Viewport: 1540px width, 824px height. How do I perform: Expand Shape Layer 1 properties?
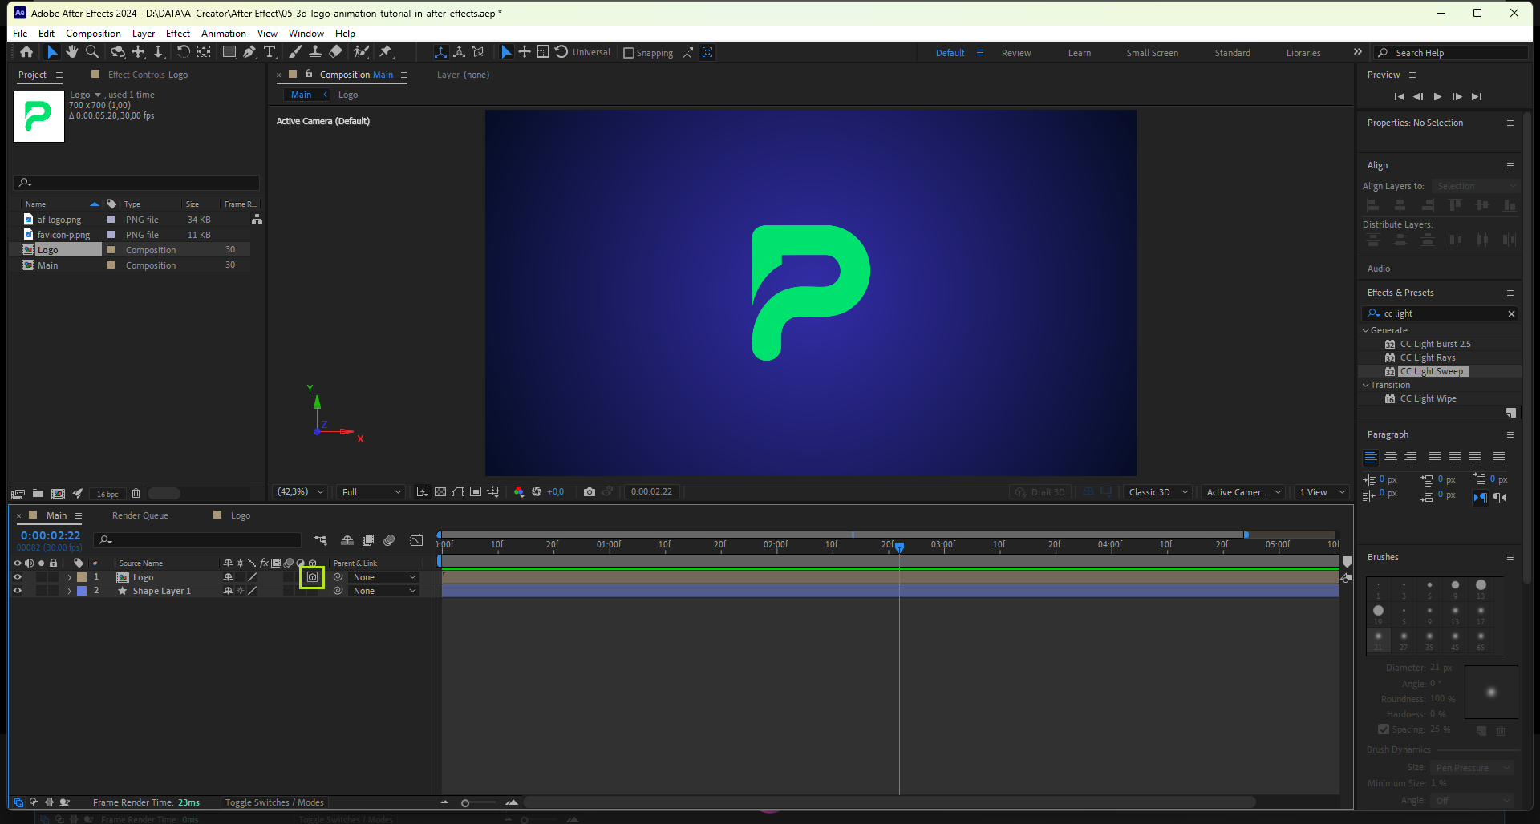pyautogui.click(x=70, y=592)
